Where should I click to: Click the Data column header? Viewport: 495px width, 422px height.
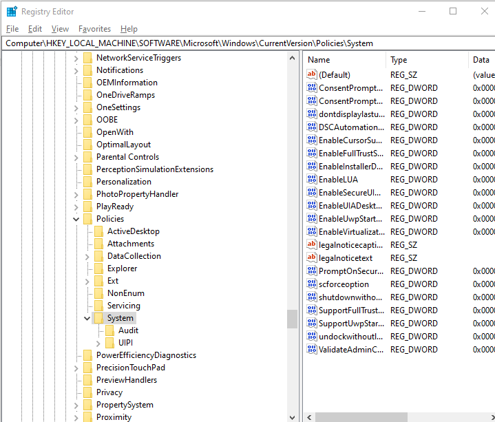482,60
